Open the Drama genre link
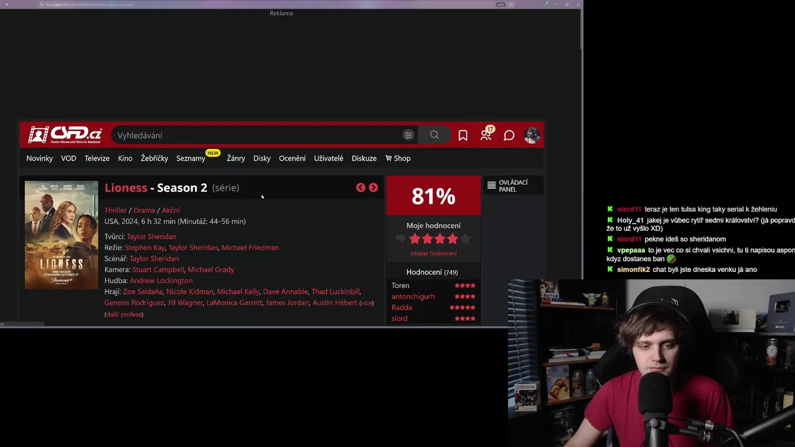Screen dimensions: 795x447 click(144, 210)
